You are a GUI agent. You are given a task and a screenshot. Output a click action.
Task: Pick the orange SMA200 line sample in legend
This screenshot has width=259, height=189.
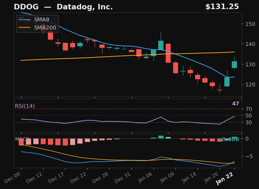tap(24, 28)
